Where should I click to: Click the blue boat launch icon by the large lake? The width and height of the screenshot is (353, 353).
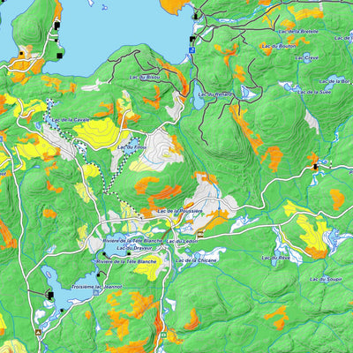pyautogui.click(x=192, y=49)
